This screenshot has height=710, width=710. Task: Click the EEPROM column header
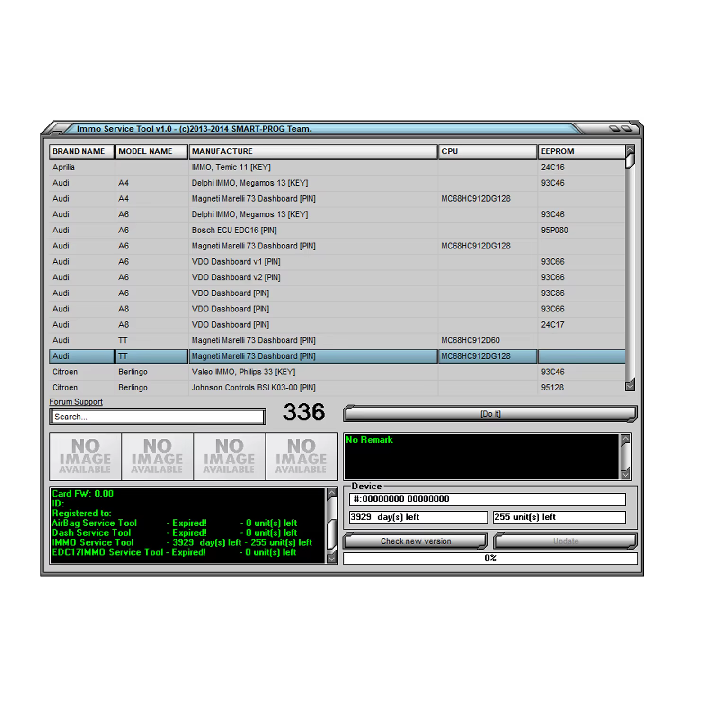pyautogui.click(x=581, y=151)
